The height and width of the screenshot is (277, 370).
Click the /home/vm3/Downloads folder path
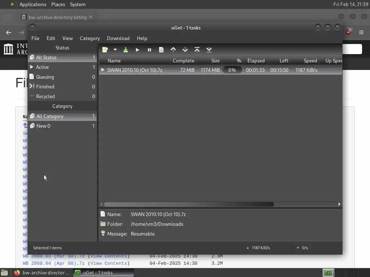point(157,224)
